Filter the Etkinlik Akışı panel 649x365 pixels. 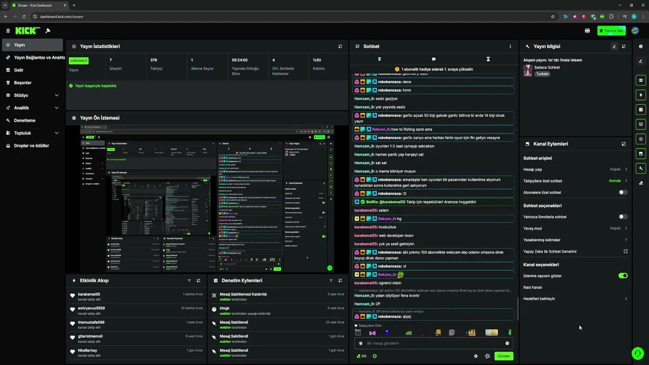(x=190, y=280)
